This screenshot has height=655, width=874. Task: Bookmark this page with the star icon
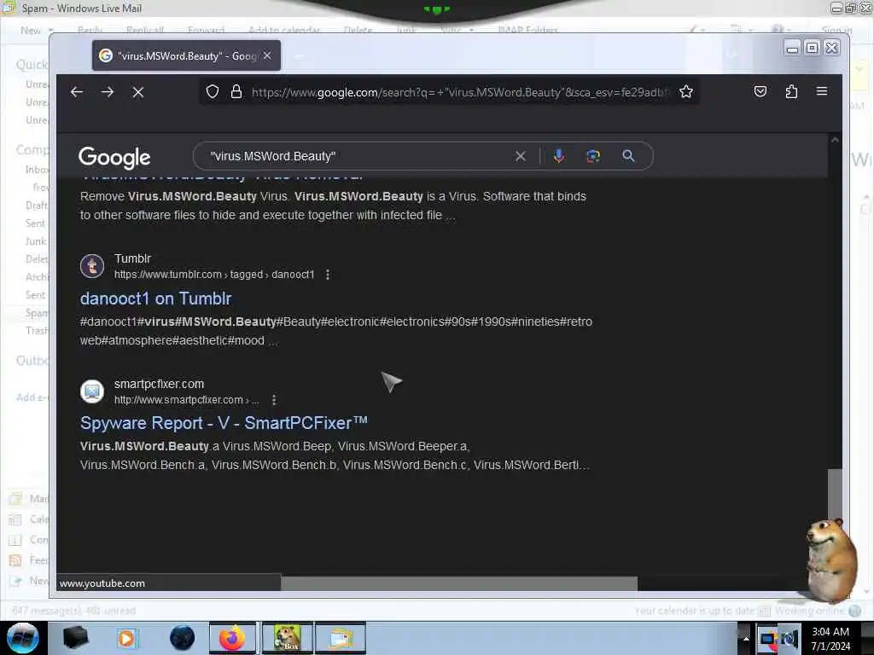click(x=686, y=92)
